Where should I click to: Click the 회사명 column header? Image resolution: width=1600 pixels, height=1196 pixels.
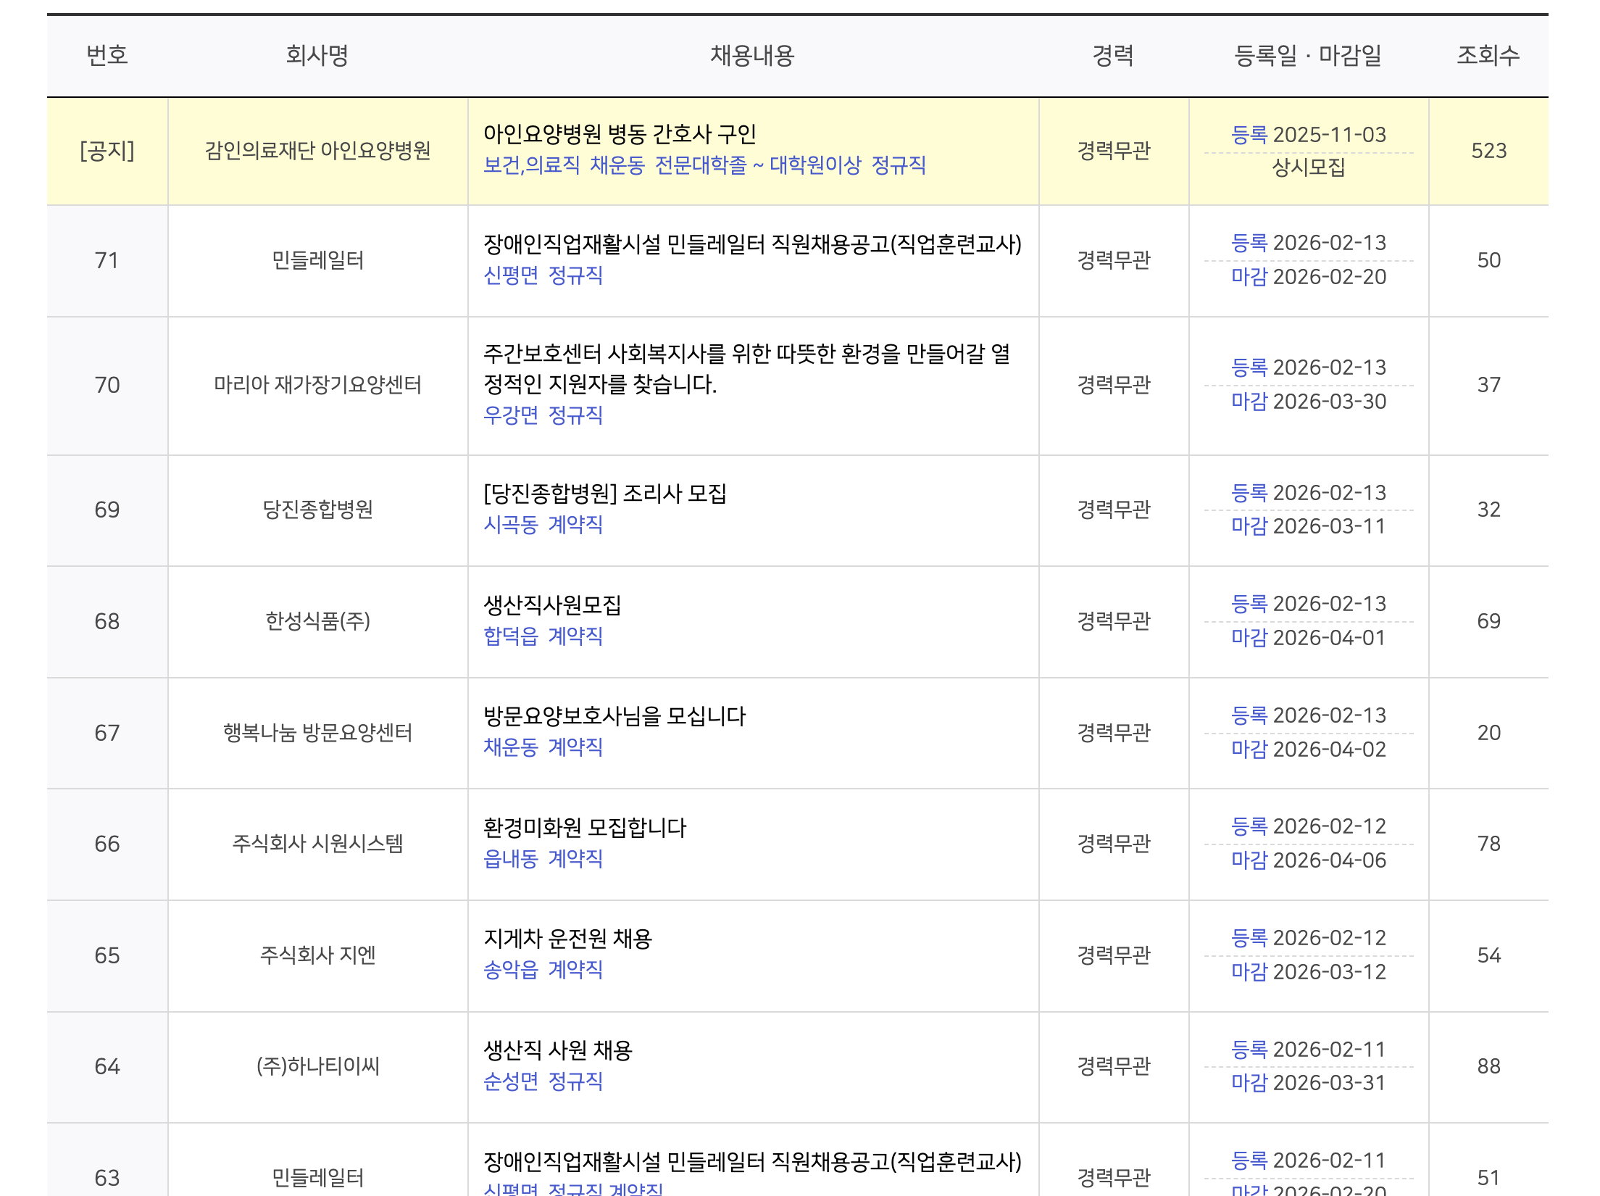click(317, 56)
